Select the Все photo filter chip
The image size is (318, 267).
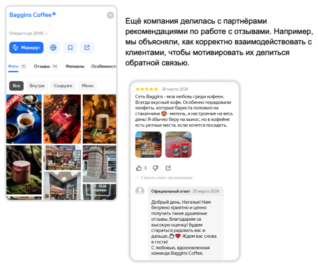click(x=16, y=86)
